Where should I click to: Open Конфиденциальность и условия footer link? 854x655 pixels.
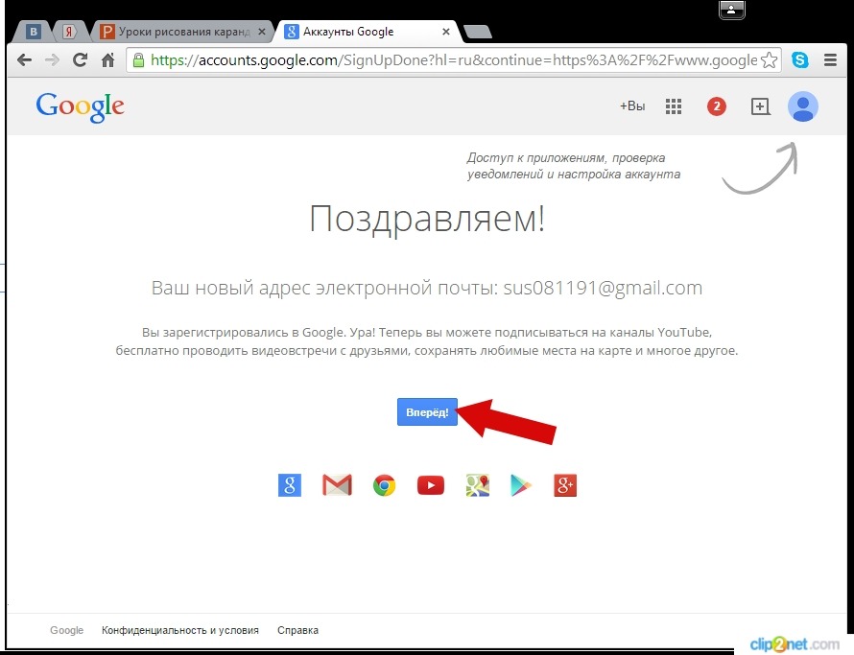(x=180, y=630)
